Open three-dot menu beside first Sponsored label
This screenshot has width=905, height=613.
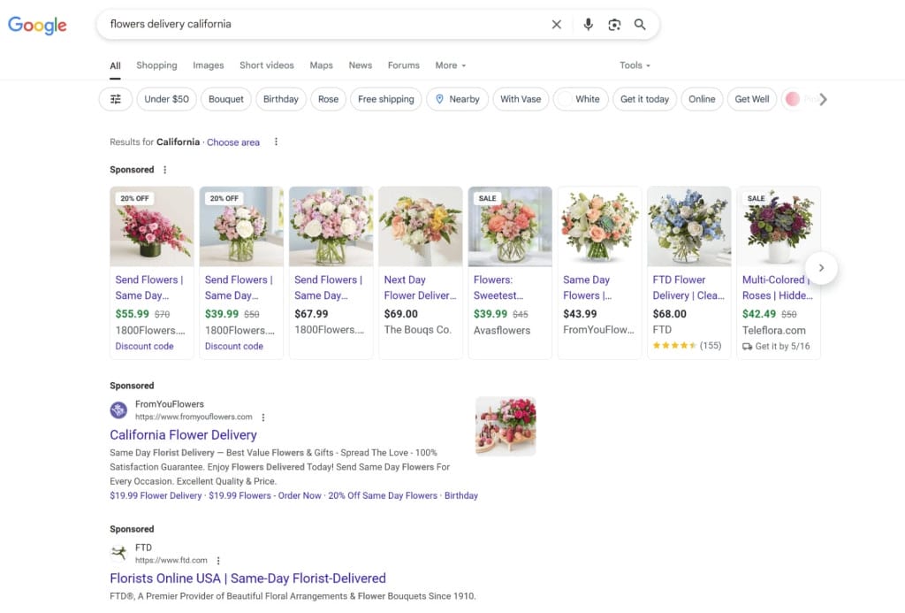click(x=165, y=169)
